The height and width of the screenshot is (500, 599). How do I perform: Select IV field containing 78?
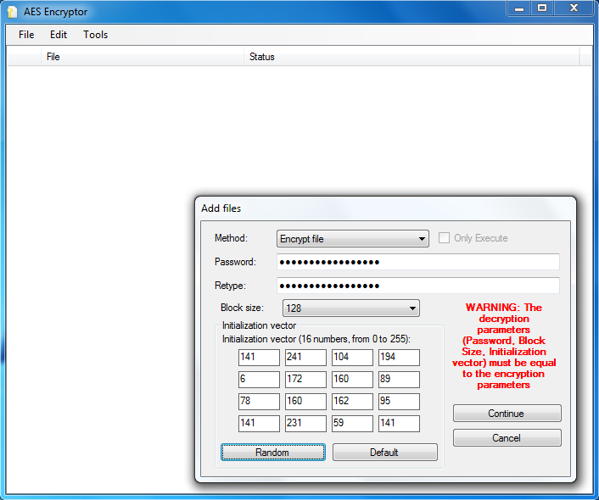[x=259, y=402]
